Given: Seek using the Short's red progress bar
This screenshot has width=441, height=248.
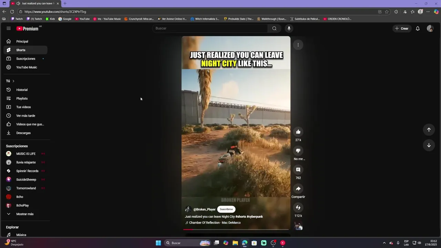Looking at the screenshot, I should (236, 229).
